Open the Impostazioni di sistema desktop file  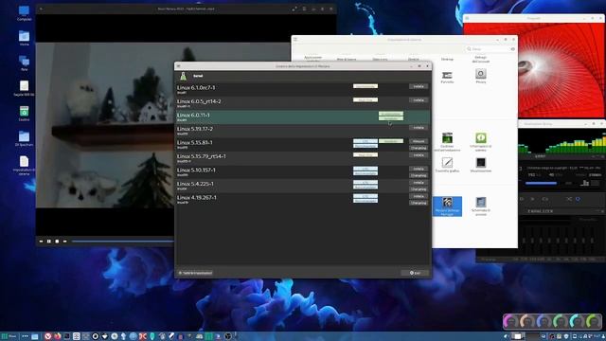pos(24,166)
